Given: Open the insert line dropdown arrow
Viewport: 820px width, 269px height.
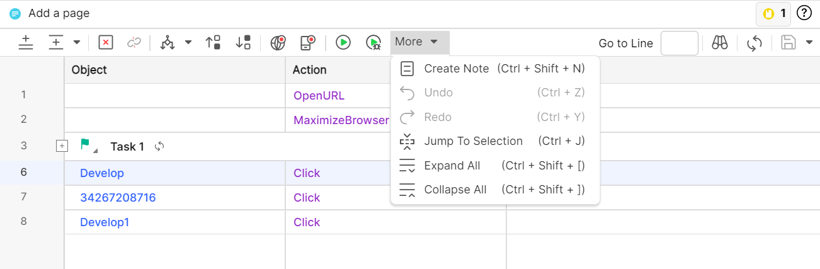Looking at the screenshot, I should [x=77, y=42].
